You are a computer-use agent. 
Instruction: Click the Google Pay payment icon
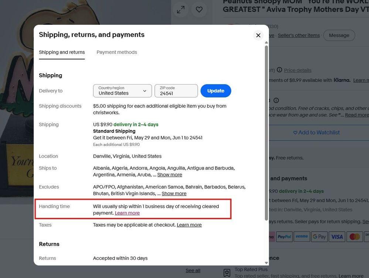319,237
